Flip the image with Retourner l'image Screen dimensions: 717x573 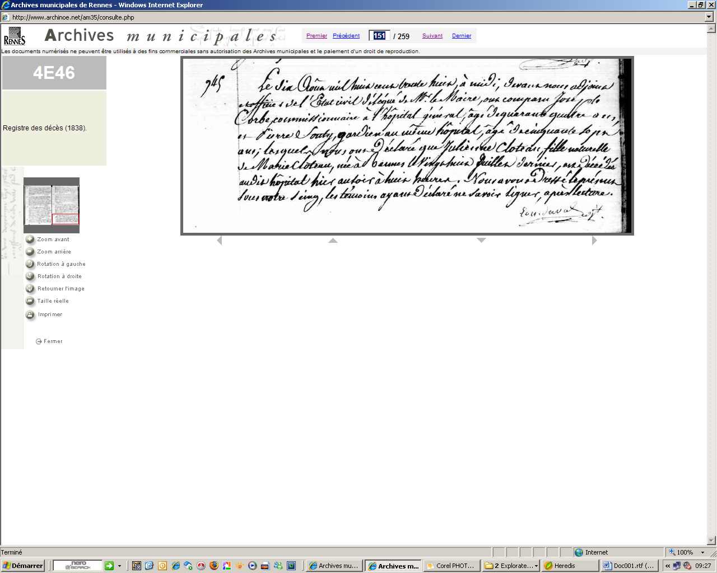point(30,289)
